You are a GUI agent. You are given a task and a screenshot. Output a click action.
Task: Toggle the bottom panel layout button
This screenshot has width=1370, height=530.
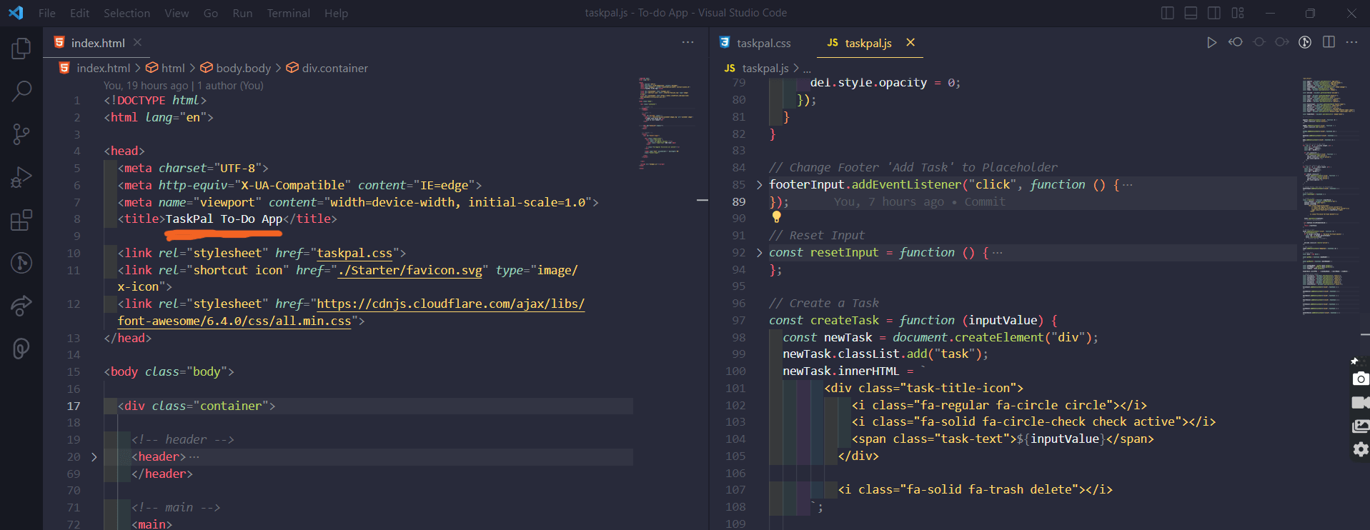pos(1191,13)
